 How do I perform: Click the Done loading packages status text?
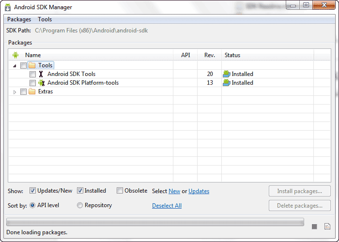pos(37,232)
